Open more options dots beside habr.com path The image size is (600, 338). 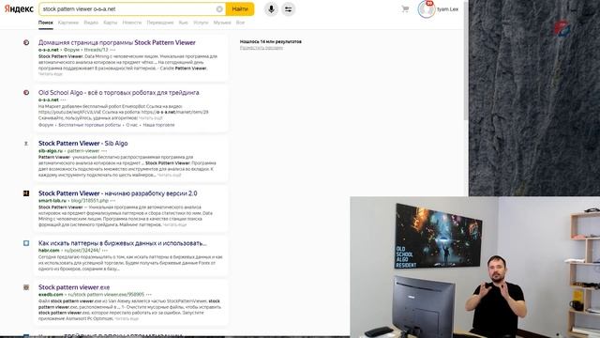104,251
